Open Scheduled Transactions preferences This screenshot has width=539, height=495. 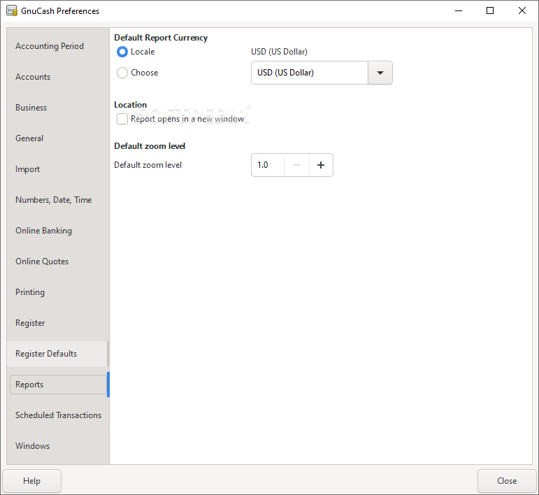pos(57,415)
